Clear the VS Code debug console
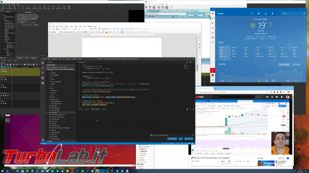Image resolution: width=309 pixels, height=173 pixels. click(x=187, y=109)
